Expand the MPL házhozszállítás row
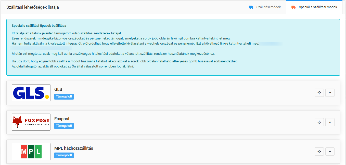Screen dimensions: 346x165 (330, 152)
